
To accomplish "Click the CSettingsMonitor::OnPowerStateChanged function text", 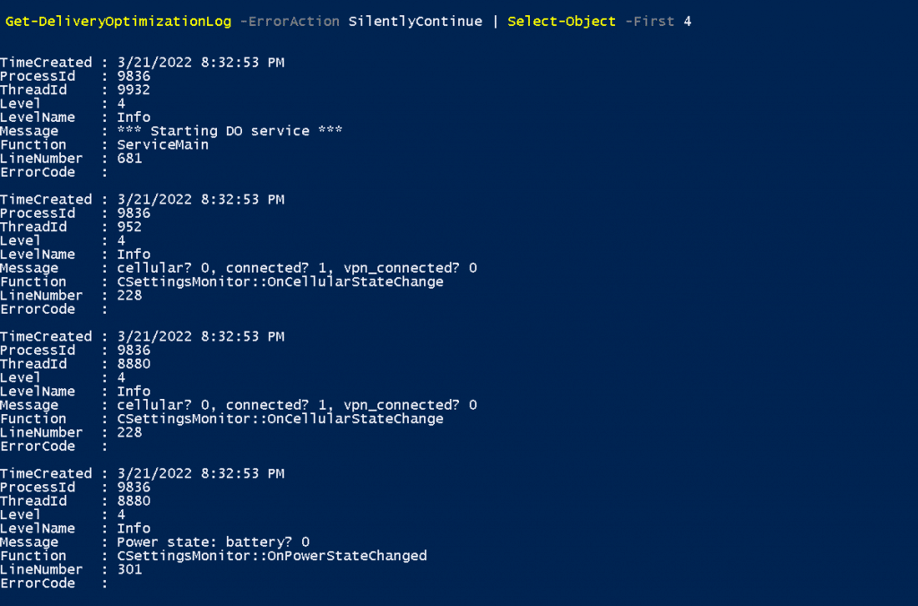I will 273,556.
